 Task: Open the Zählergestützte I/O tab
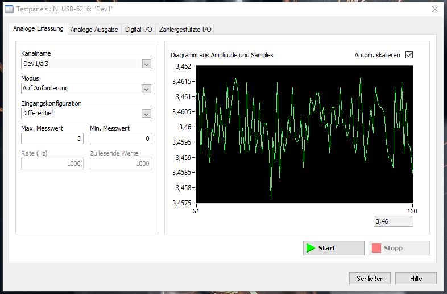click(185, 30)
